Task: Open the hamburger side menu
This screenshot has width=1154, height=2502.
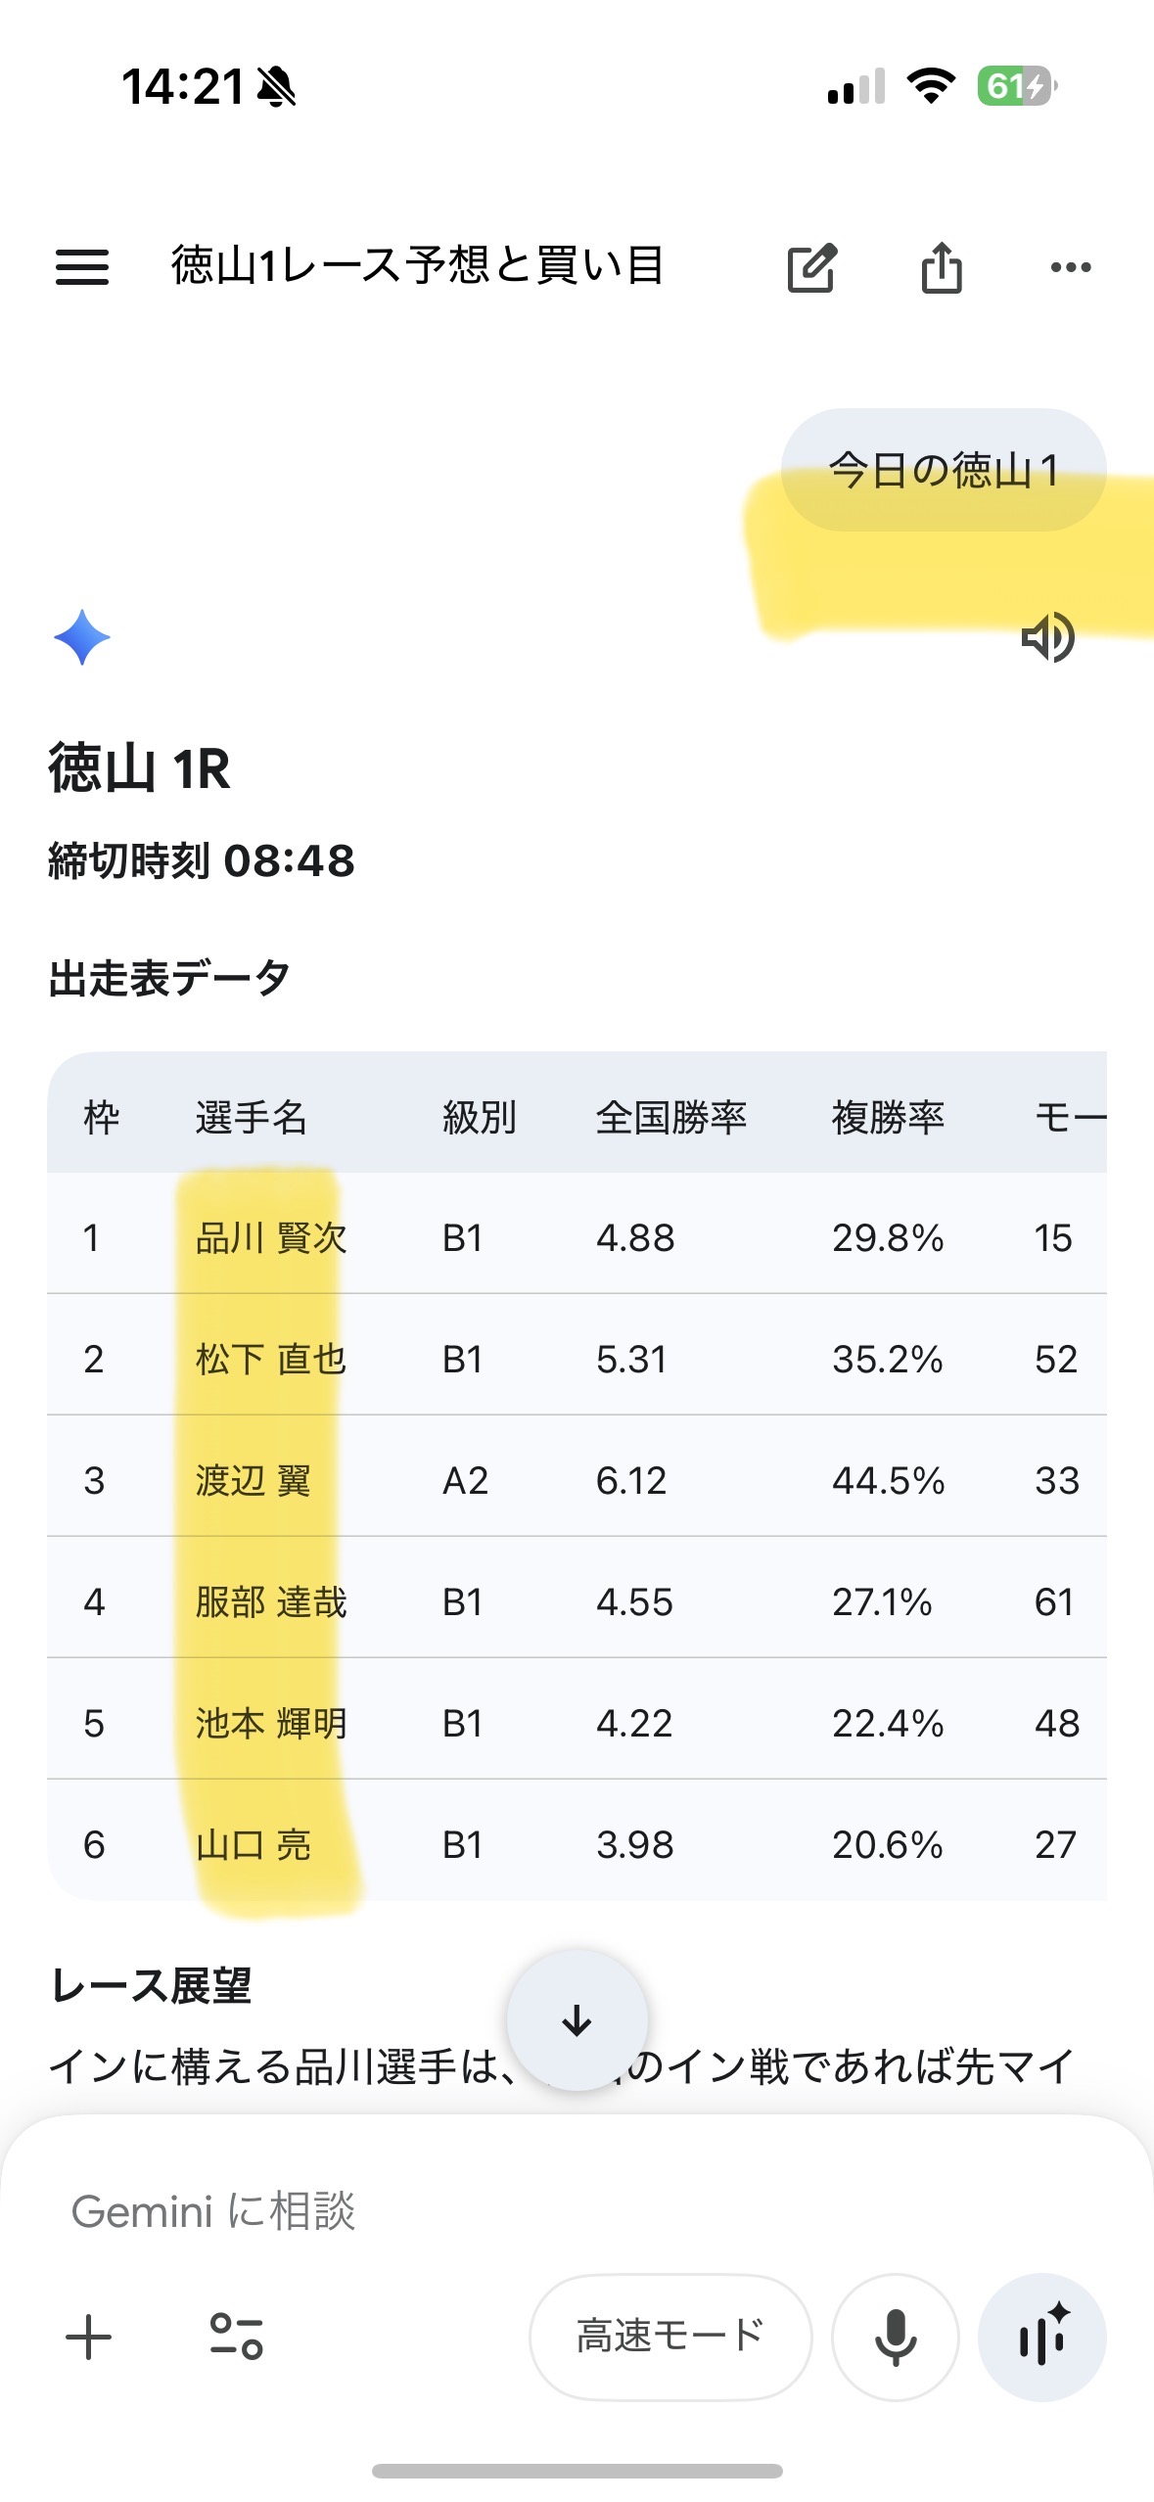Action: click(x=82, y=266)
